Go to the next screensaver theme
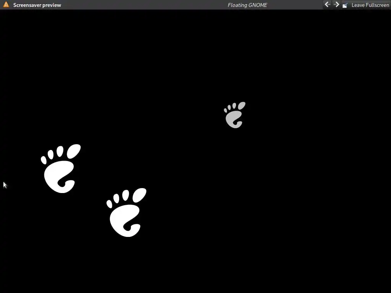Screen dimensions: 391x293 coord(336,5)
